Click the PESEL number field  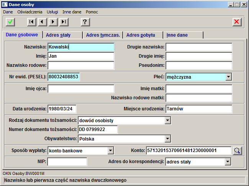pyautogui.click(x=64, y=77)
